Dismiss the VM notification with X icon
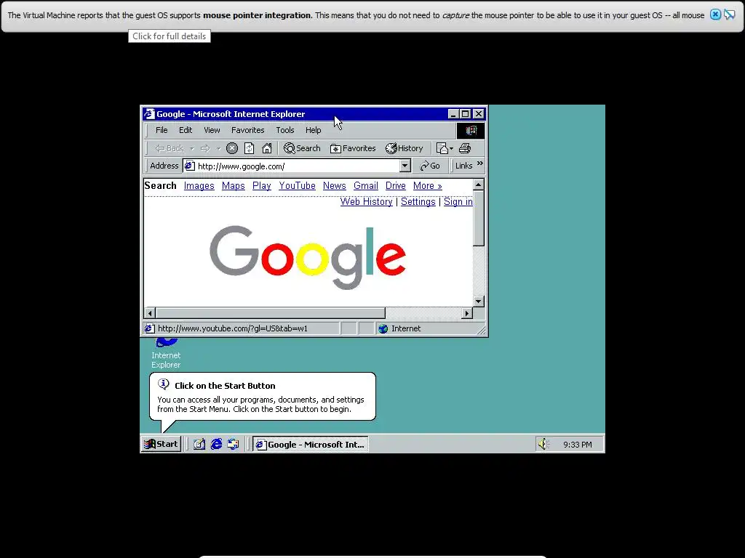 click(715, 15)
